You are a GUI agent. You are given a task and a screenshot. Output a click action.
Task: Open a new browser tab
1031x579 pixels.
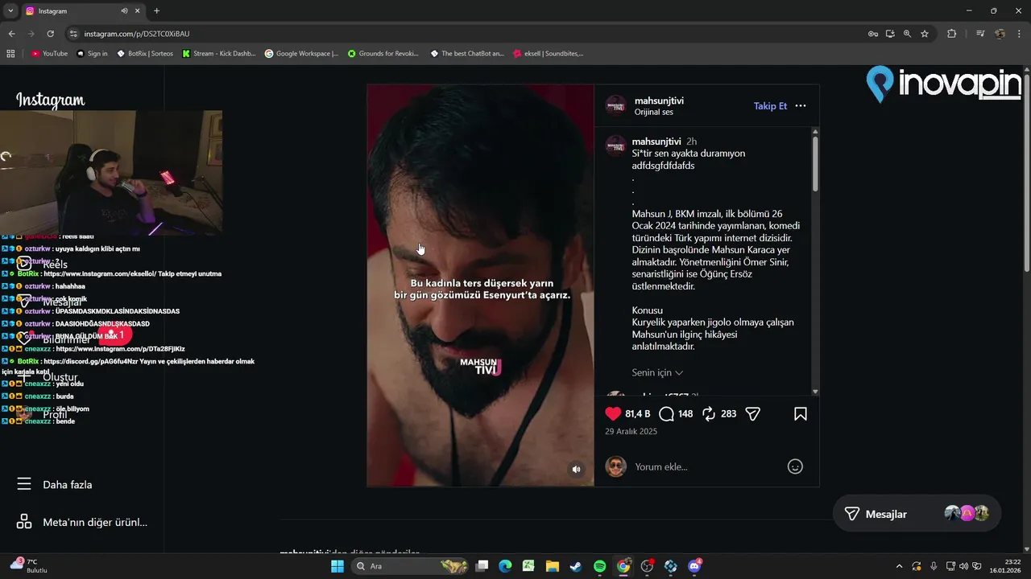coord(156,11)
